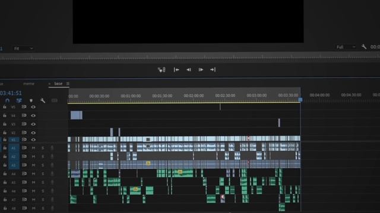Select the small clip on track V3
380x213 pixels.
279,123
